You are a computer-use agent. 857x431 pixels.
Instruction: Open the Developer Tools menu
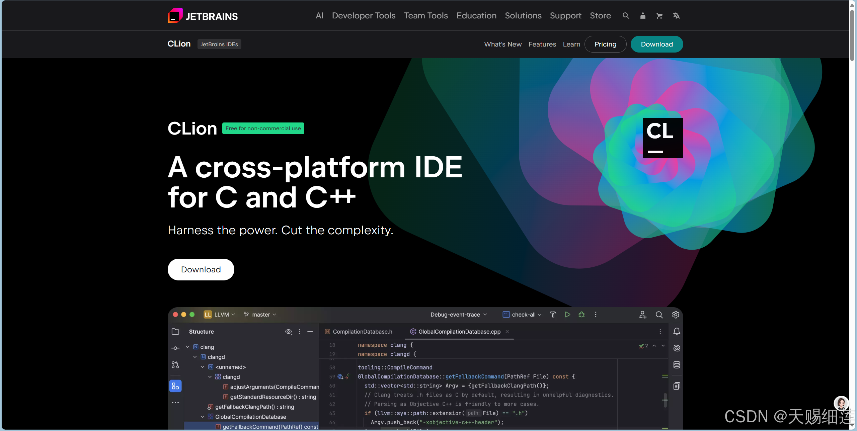[x=364, y=16]
